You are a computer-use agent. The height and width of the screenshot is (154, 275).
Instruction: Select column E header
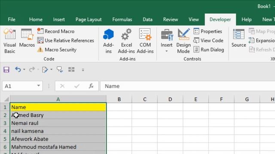[x=196, y=99]
